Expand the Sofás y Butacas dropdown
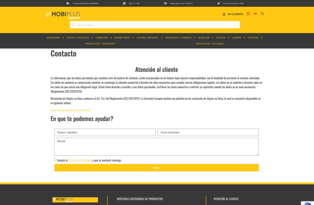The height and width of the screenshot is (205, 314). pos(92,38)
